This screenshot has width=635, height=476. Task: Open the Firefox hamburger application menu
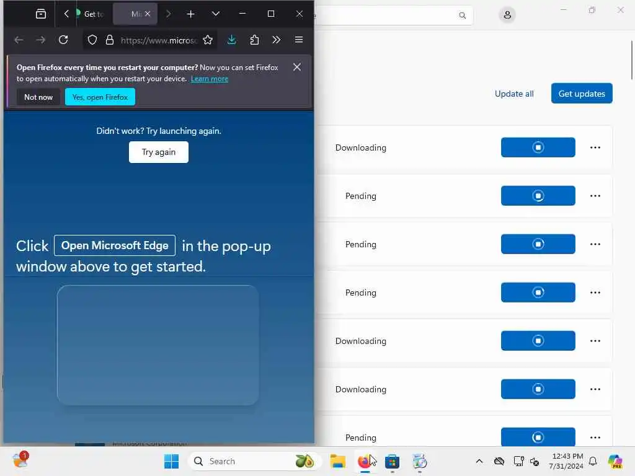[299, 40]
